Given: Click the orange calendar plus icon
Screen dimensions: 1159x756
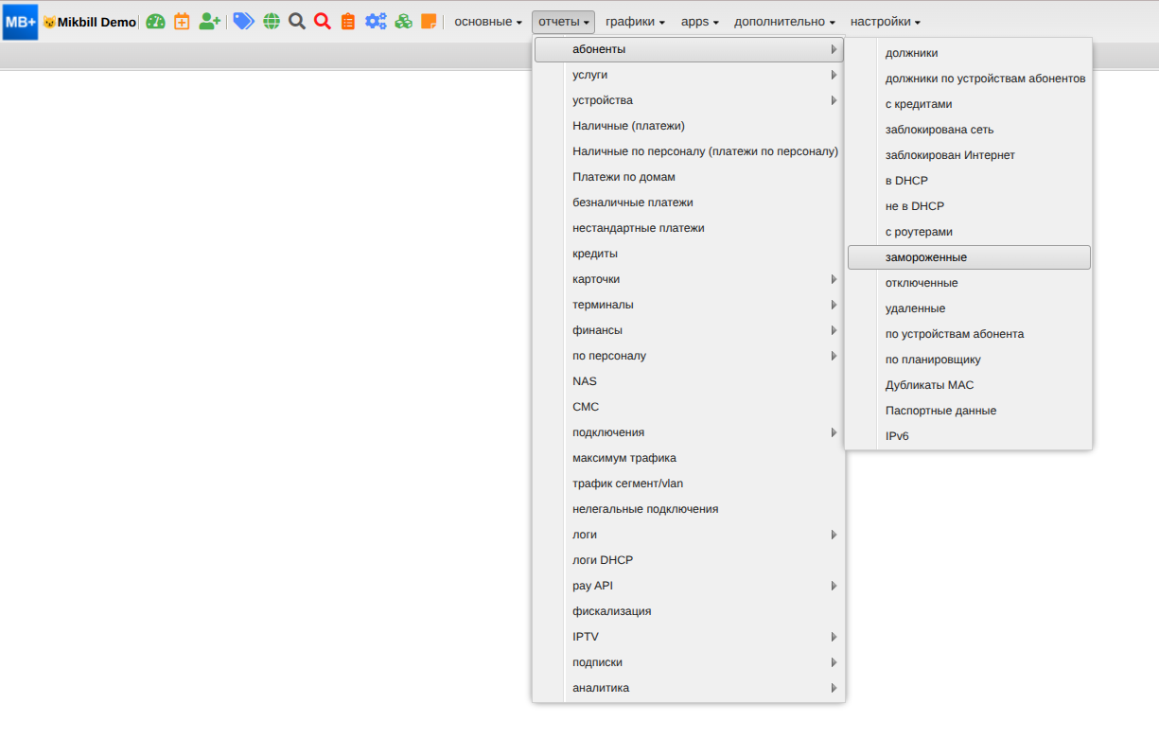Looking at the screenshot, I should pyautogui.click(x=182, y=21).
